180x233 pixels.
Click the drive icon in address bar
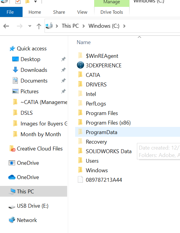click(49, 26)
